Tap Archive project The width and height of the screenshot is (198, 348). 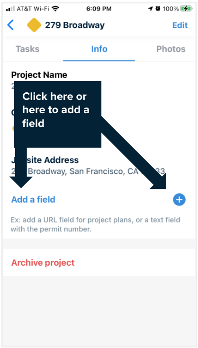tap(43, 263)
